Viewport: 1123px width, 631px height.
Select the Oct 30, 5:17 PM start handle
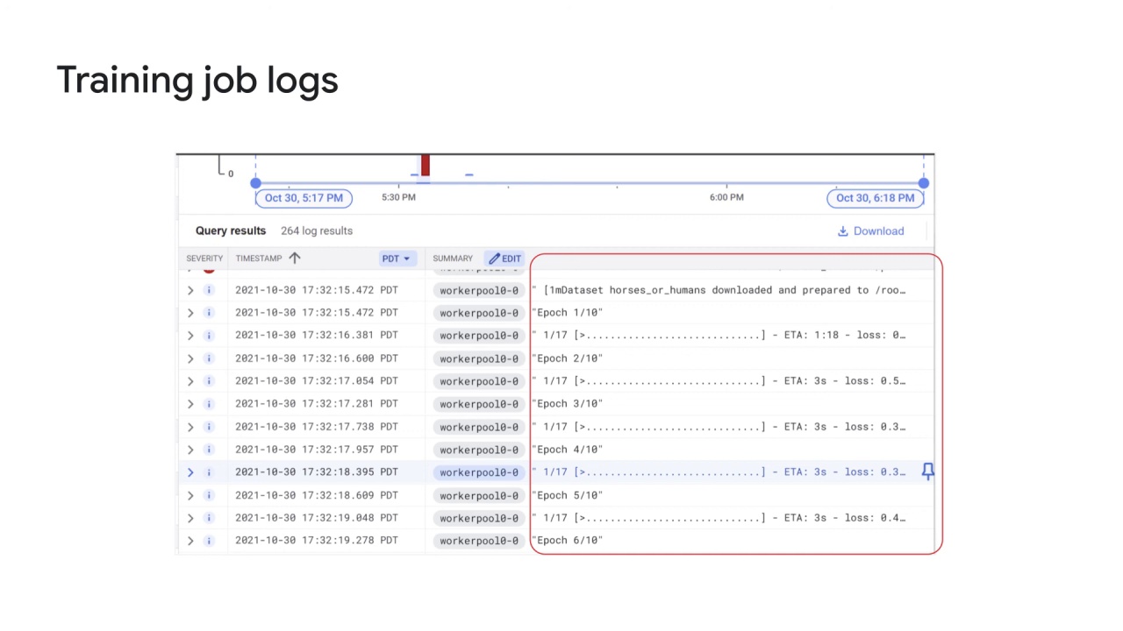pos(255,183)
